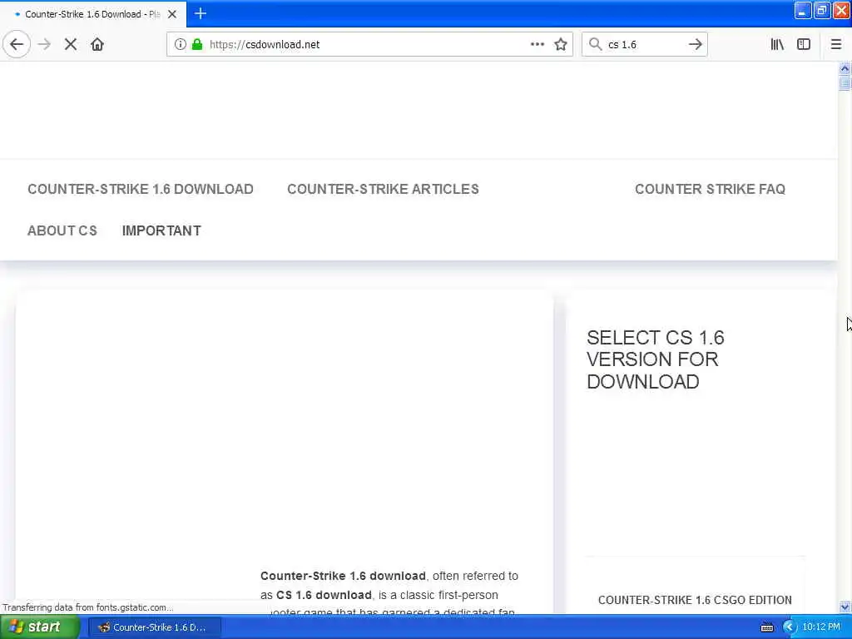
Task: Open the browser home page
Action: point(97,45)
